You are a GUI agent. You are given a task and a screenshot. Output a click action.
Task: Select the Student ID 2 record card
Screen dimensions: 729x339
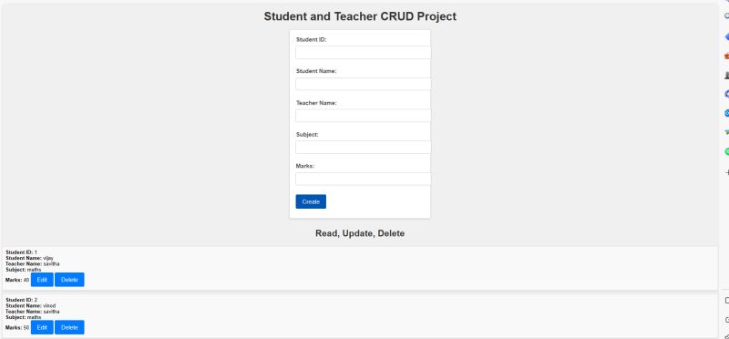pos(360,315)
